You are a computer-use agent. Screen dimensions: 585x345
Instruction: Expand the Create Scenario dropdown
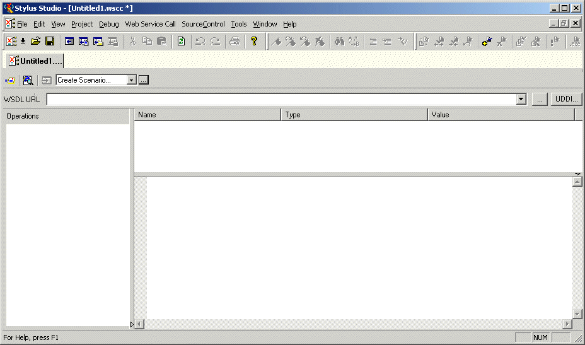coord(131,80)
